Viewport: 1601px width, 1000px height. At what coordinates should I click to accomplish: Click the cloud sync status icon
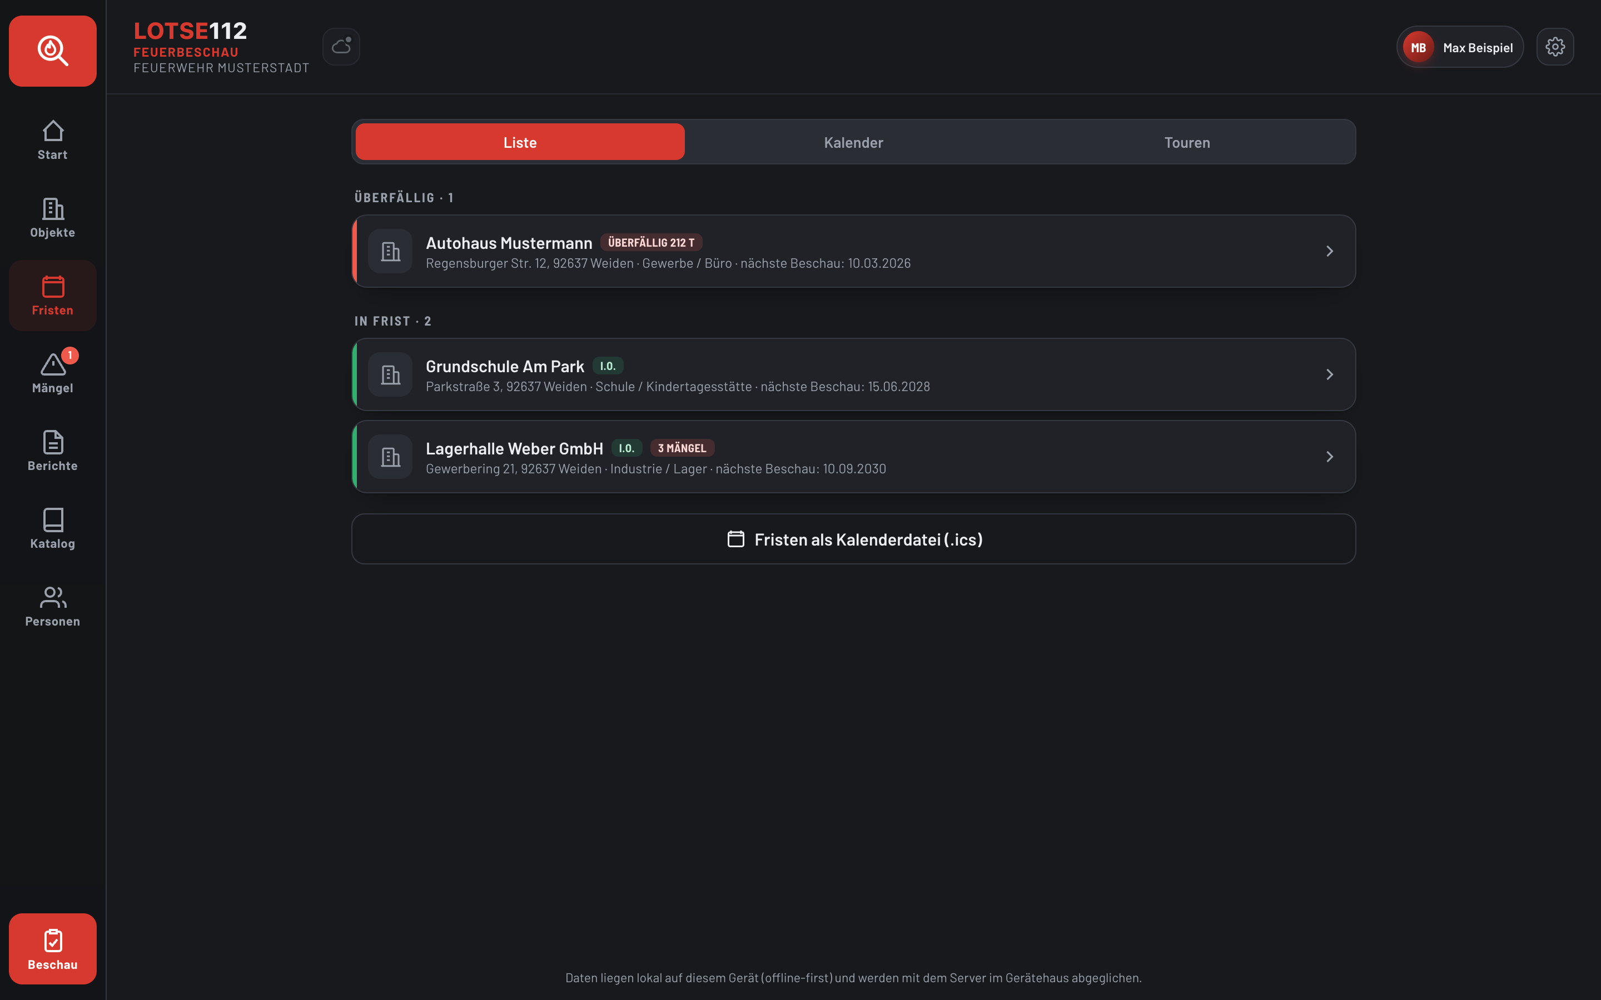point(341,46)
